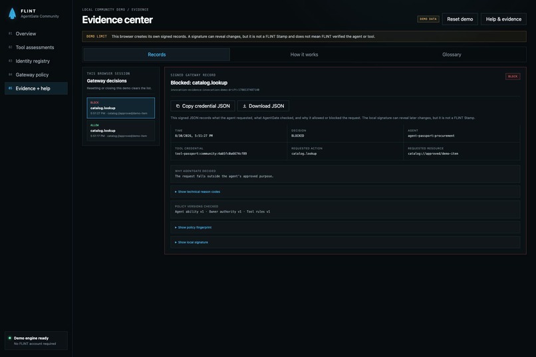Click the Help & evidence button
Screen dimensions: 536x357
[x=503, y=19]
